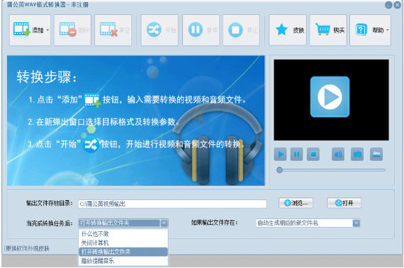
Task: Click the output directory path field
Action: point(172,203)
